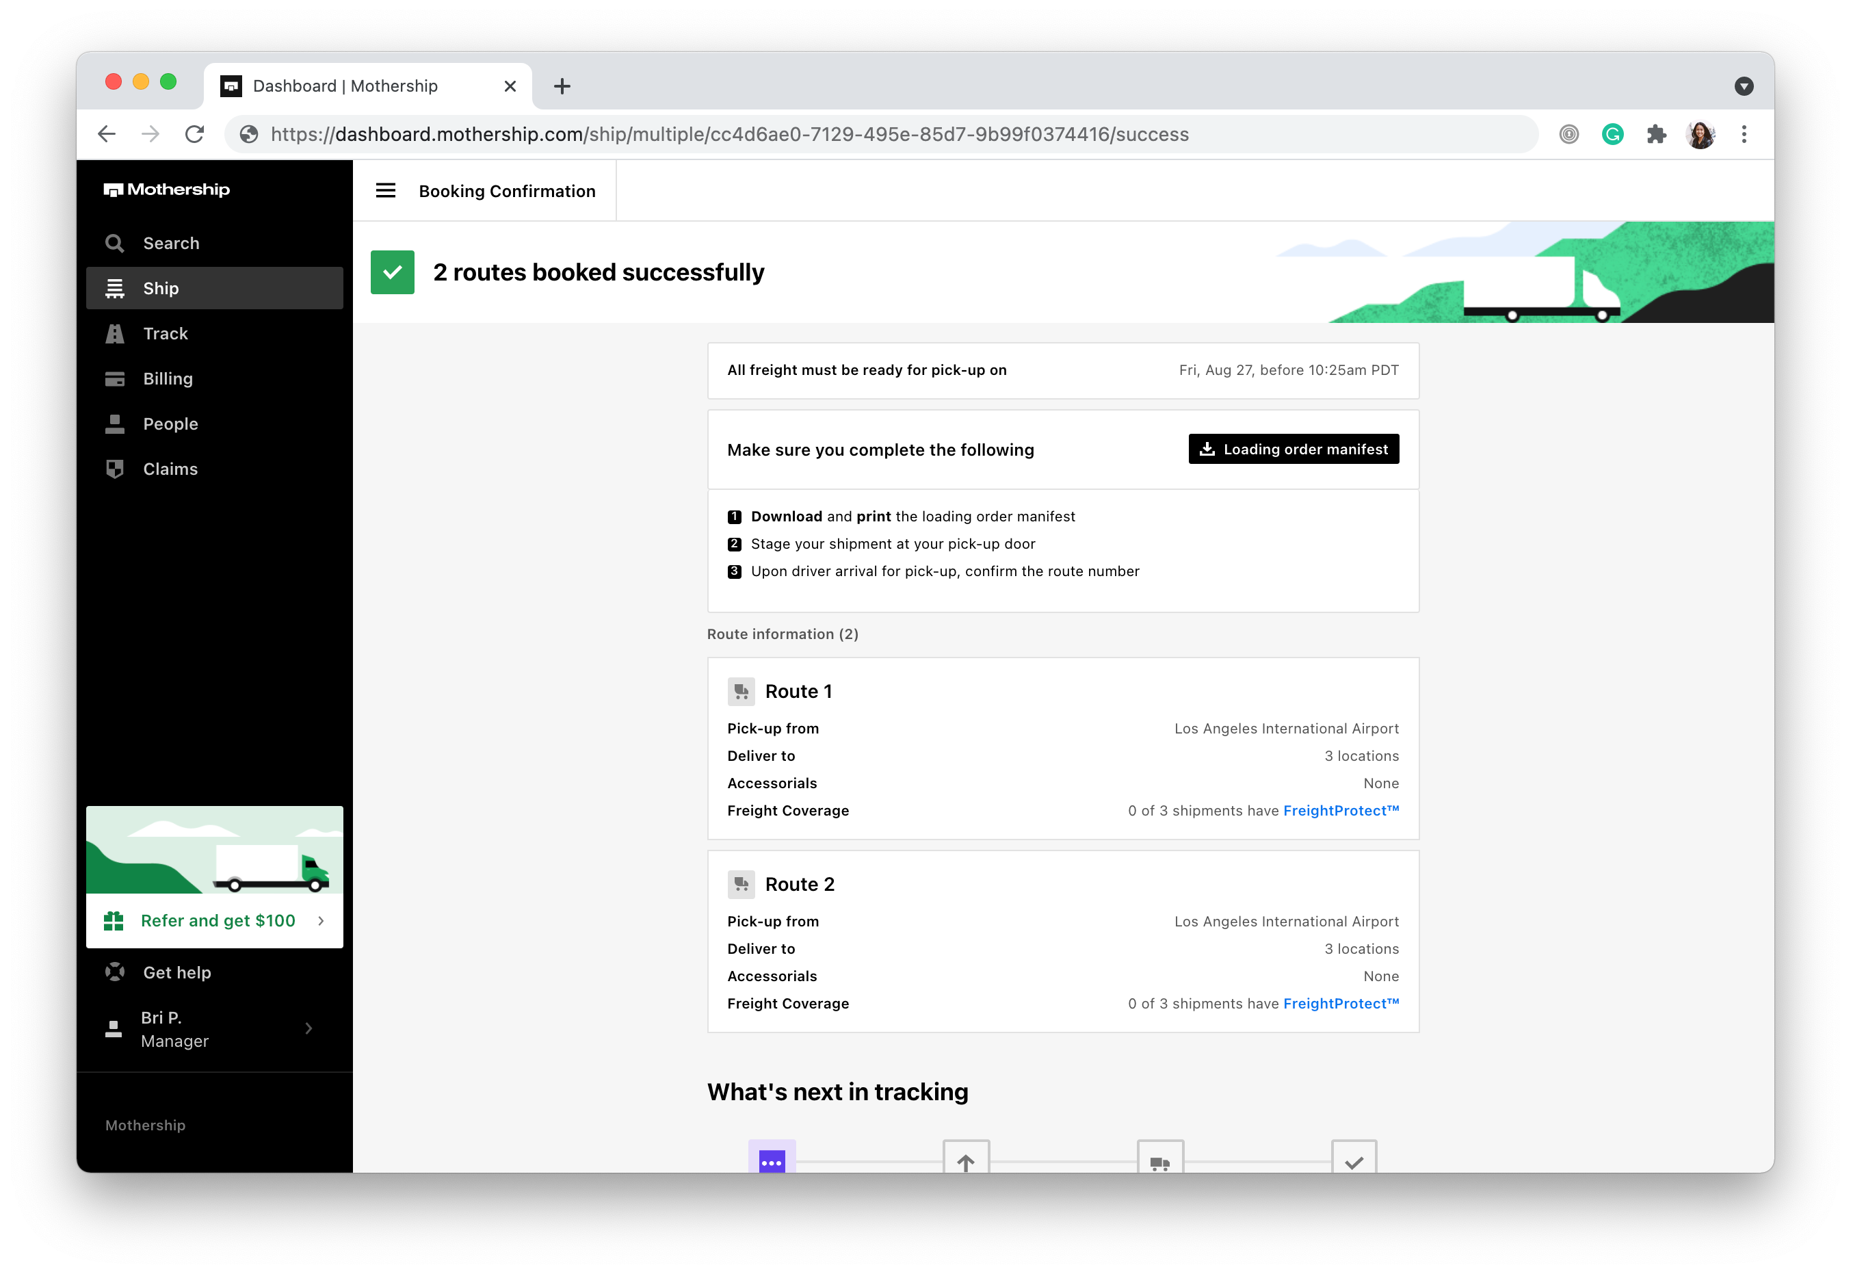Click the Billing card icon
The image size is (1851, 1274).
[115, 378]
